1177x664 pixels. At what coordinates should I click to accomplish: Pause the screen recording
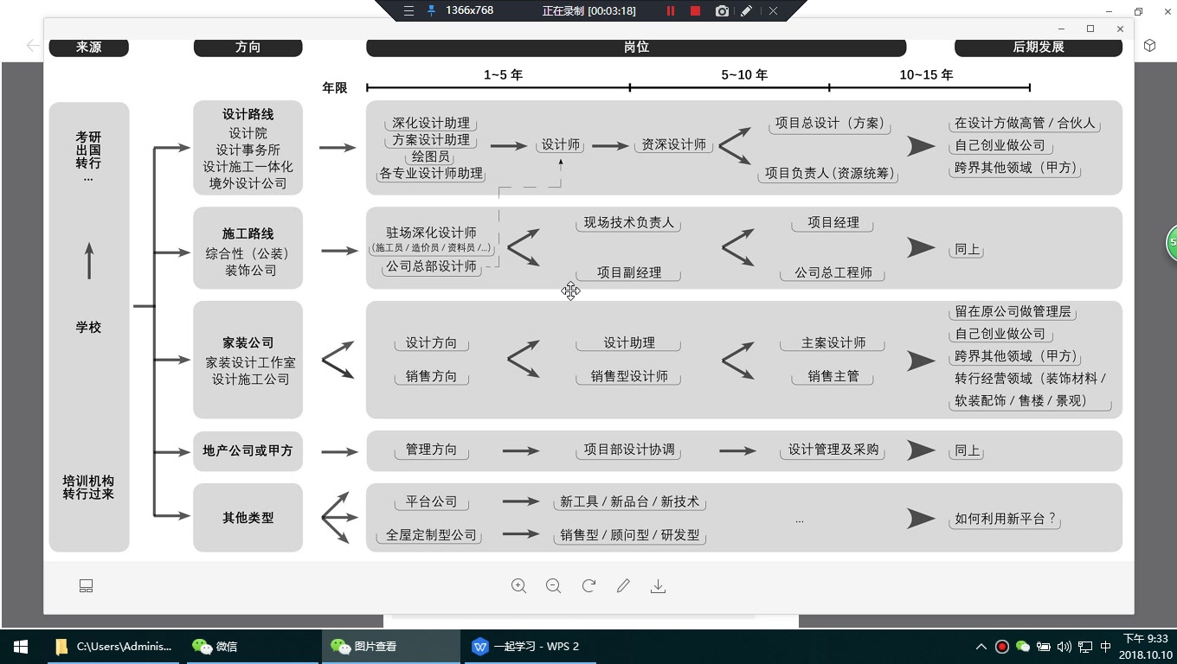point(670,10)
